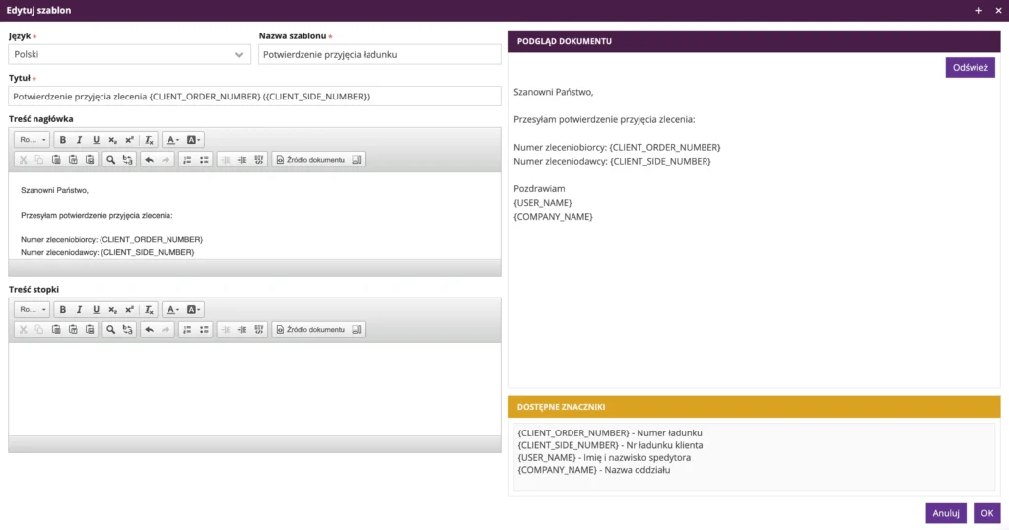Focus the Tytuł input field
The image size is (1009, 530).
pos(255,97)
